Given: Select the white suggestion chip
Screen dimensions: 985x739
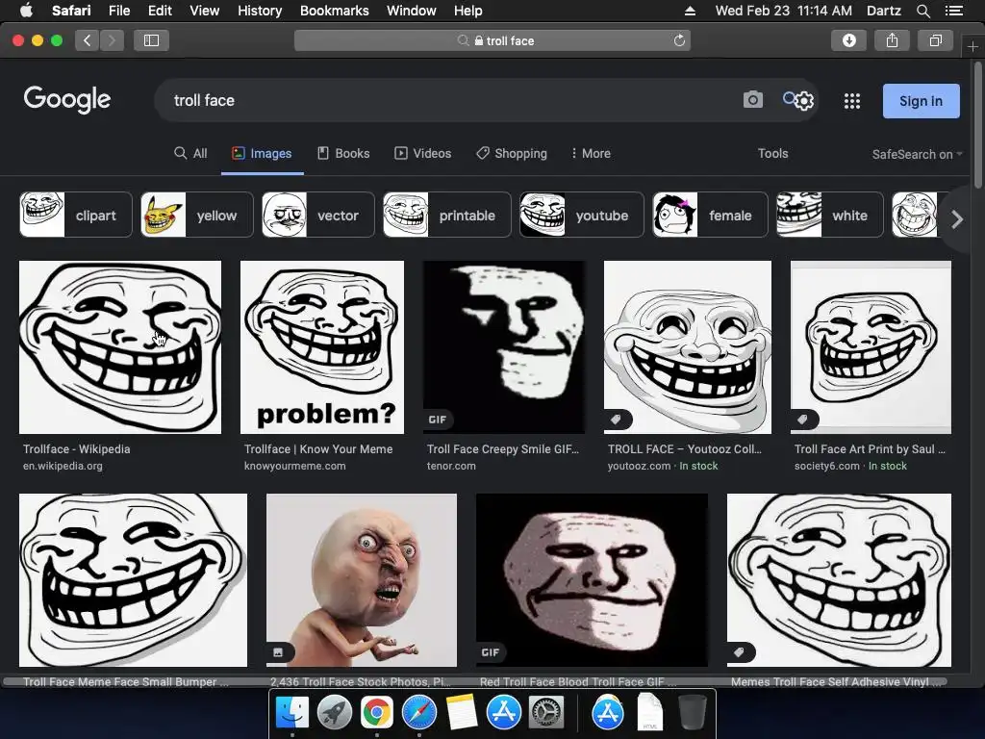Looking at the screenshot, I should point(830,215).
